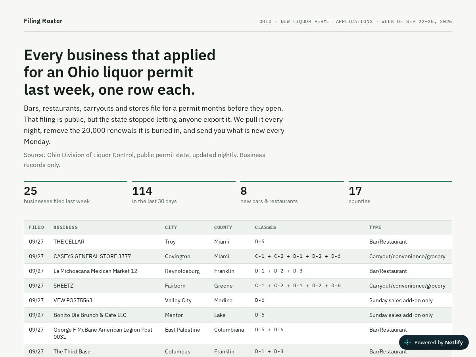Viewport: 476px width, 357px height.
Task: Select the VFW POST5563 business cell
Action: (x=73, y=300)
